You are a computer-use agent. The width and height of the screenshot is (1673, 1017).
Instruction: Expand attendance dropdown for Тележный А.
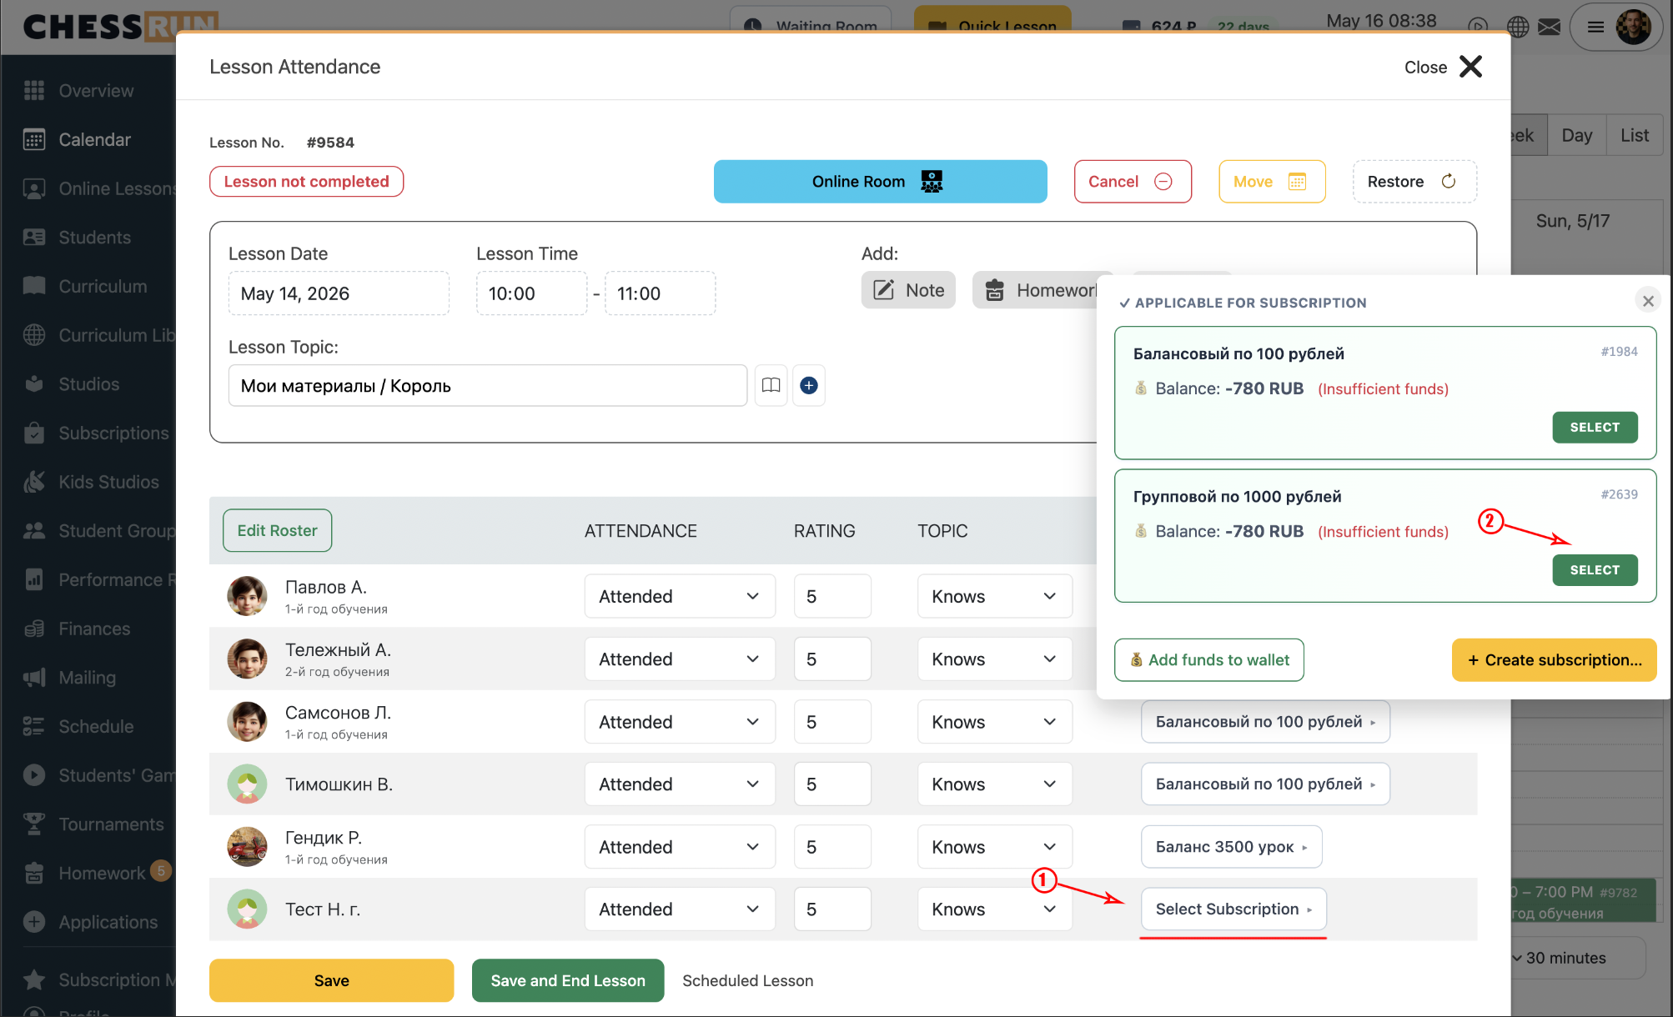pyautogui.click(x=680, y=659)
